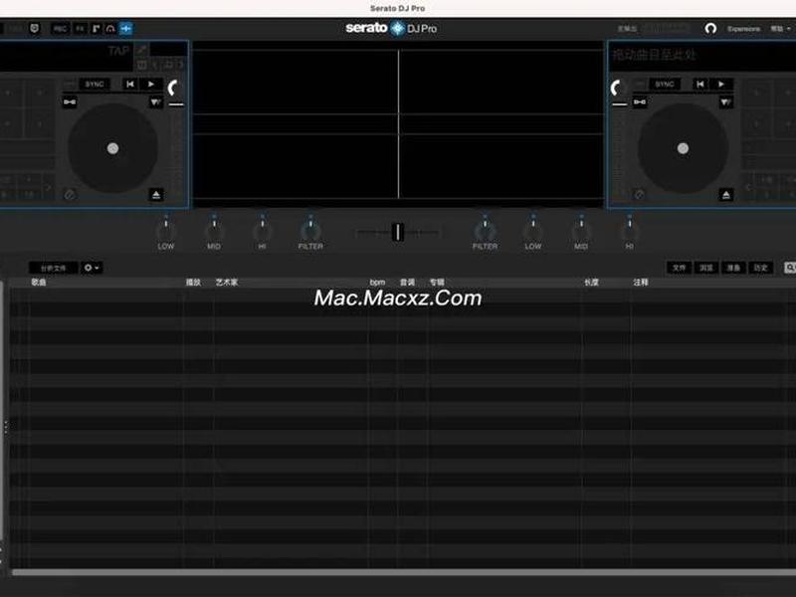Click the library search magnifier icon

[790, 268]
